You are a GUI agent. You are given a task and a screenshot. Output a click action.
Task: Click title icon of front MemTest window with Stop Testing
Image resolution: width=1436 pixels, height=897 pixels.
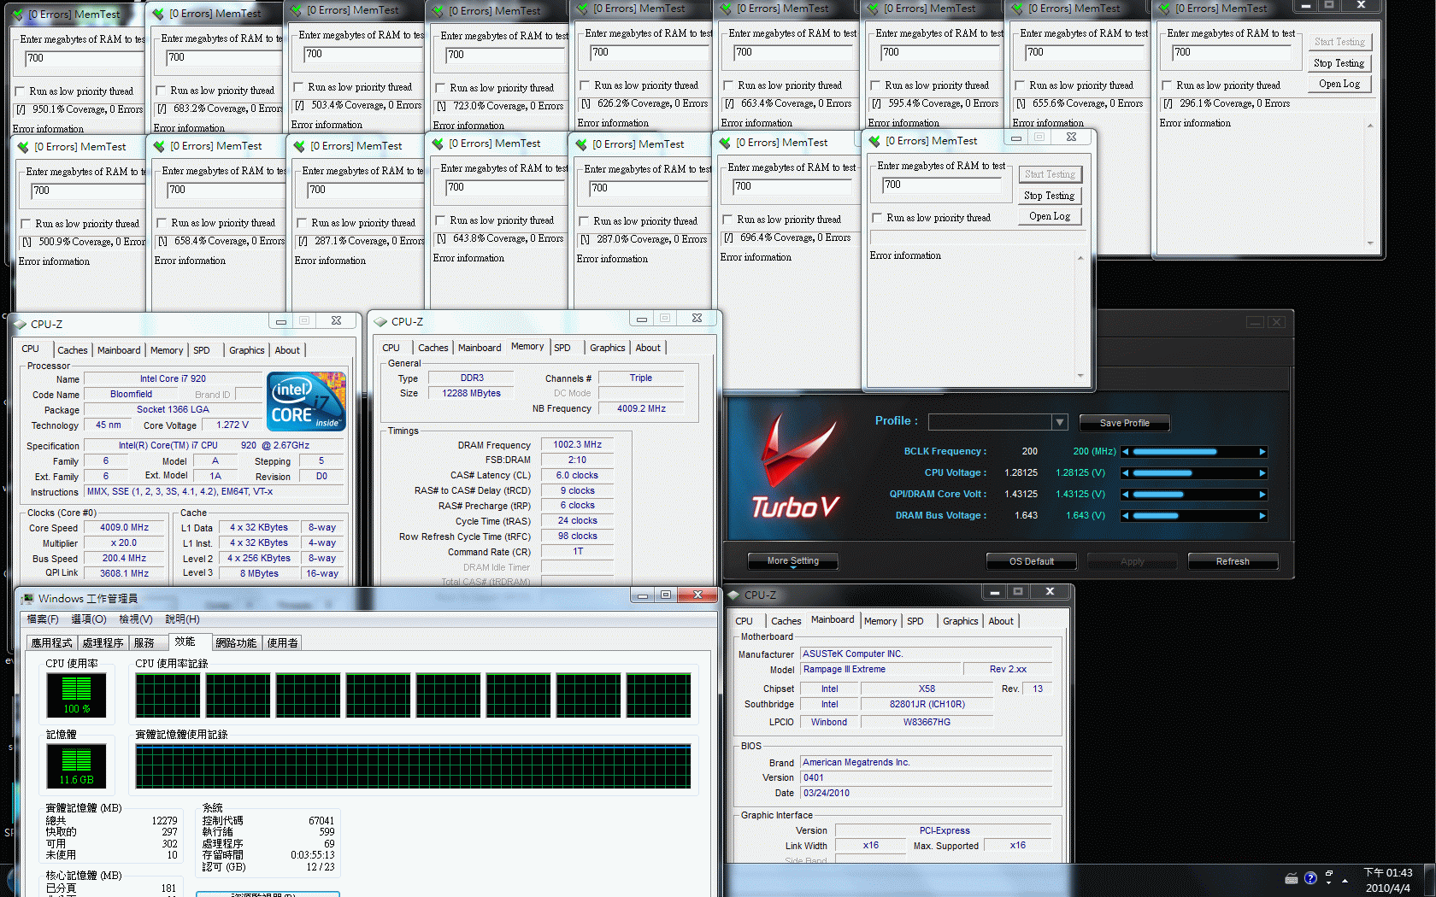874,141
